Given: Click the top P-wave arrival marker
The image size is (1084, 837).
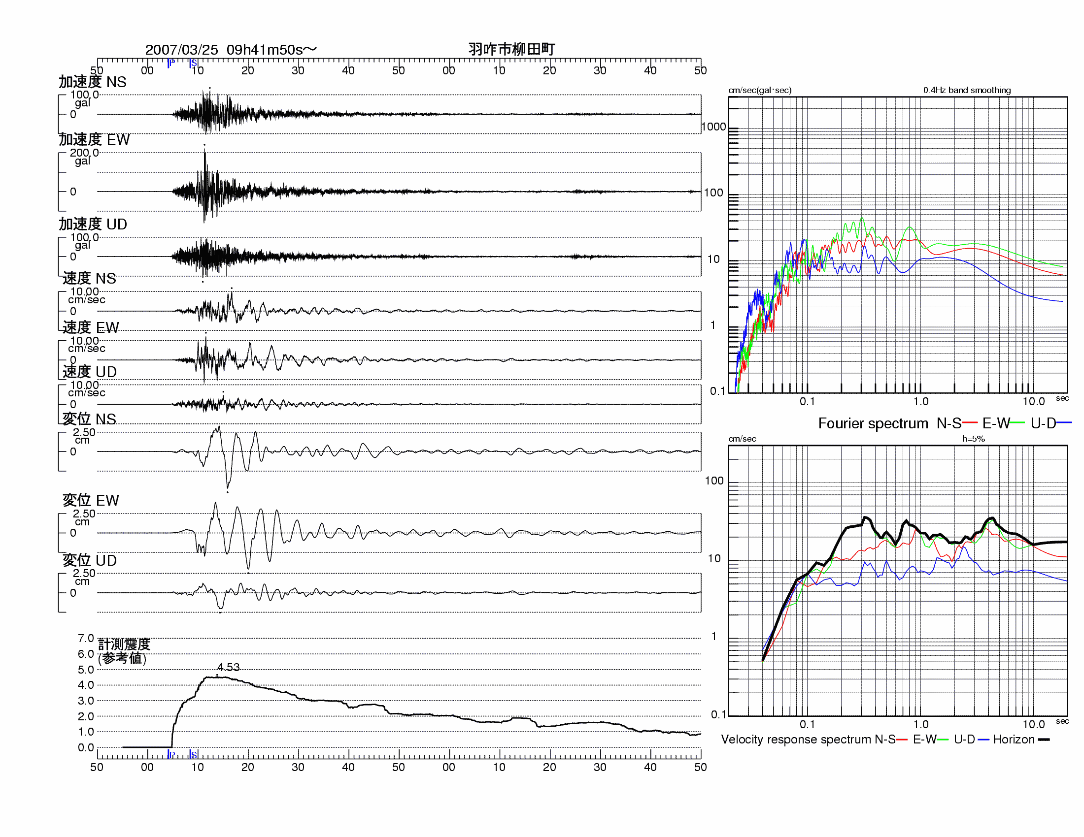Looking at the screenshot, I should click(x=171, y=63).
